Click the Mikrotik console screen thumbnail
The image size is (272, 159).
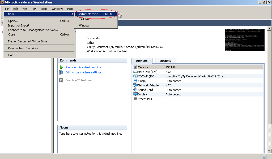(245, 40)
